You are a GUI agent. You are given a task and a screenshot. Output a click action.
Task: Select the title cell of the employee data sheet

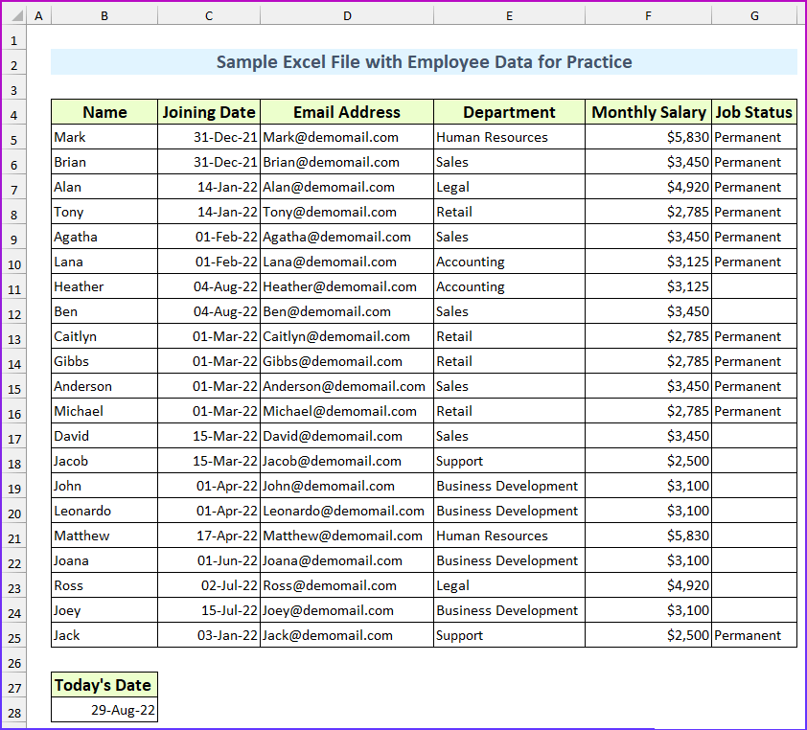424,62
